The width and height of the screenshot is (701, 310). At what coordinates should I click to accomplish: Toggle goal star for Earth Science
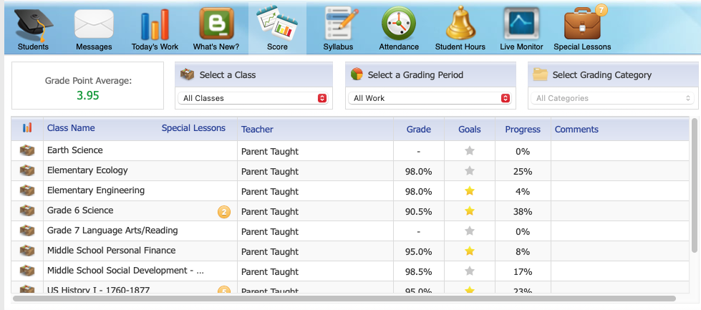click(x=470, y=151)
